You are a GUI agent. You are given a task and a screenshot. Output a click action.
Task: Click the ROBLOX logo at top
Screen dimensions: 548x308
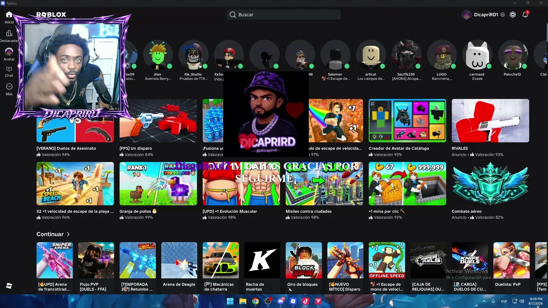51,15
